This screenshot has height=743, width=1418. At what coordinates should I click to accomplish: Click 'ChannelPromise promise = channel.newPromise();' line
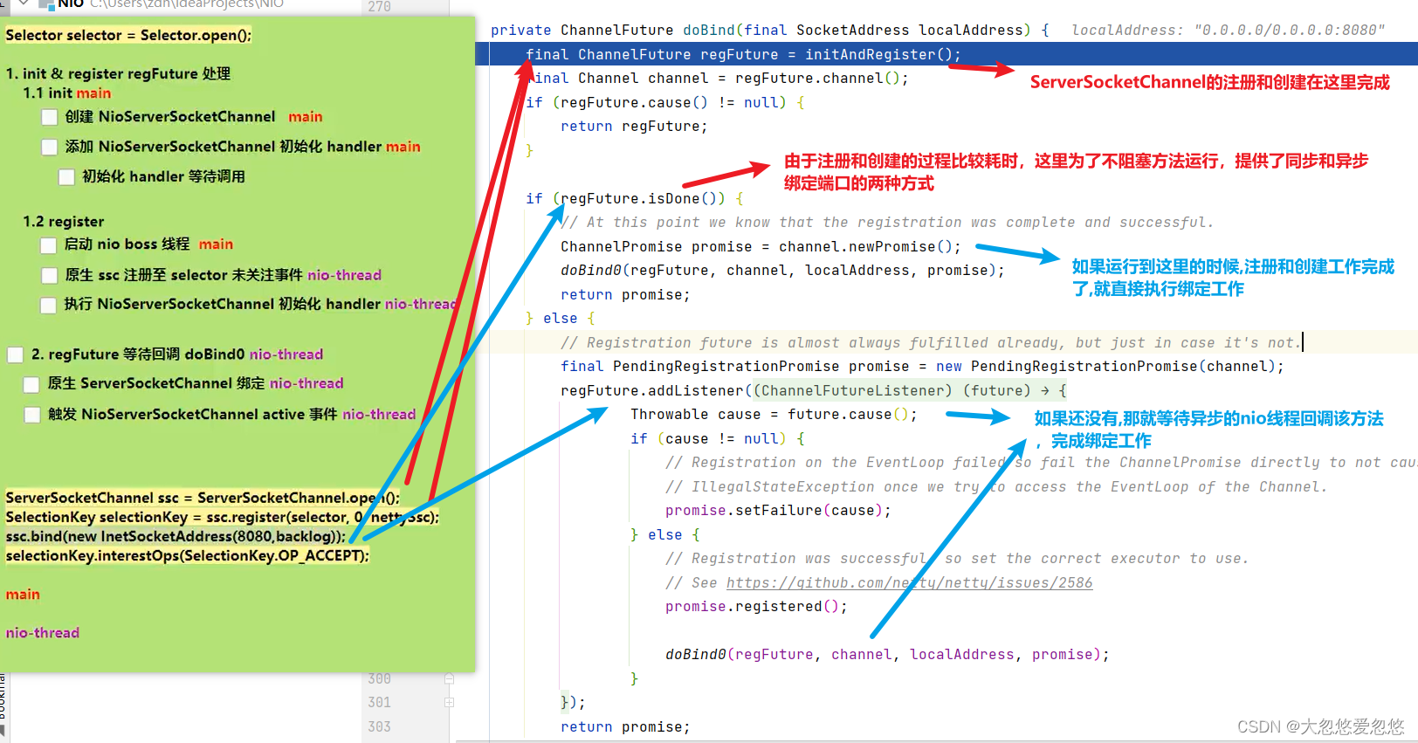[761, 247]
